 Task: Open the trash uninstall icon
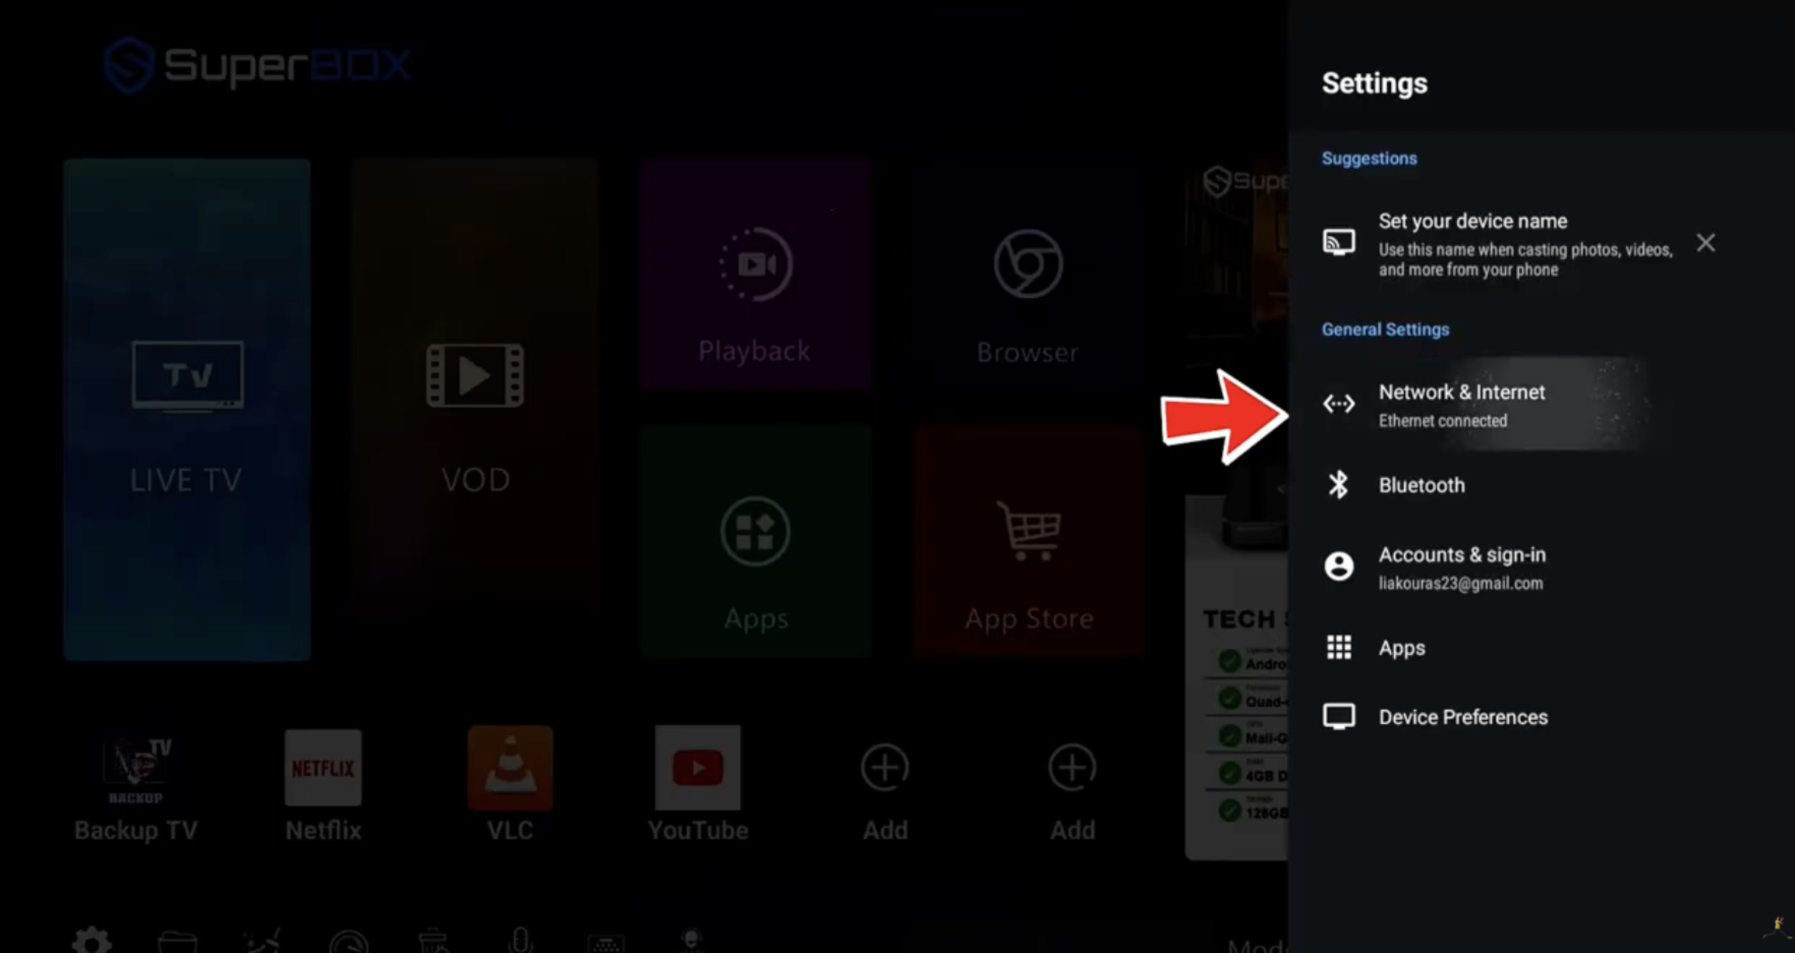tap(433, 940)
